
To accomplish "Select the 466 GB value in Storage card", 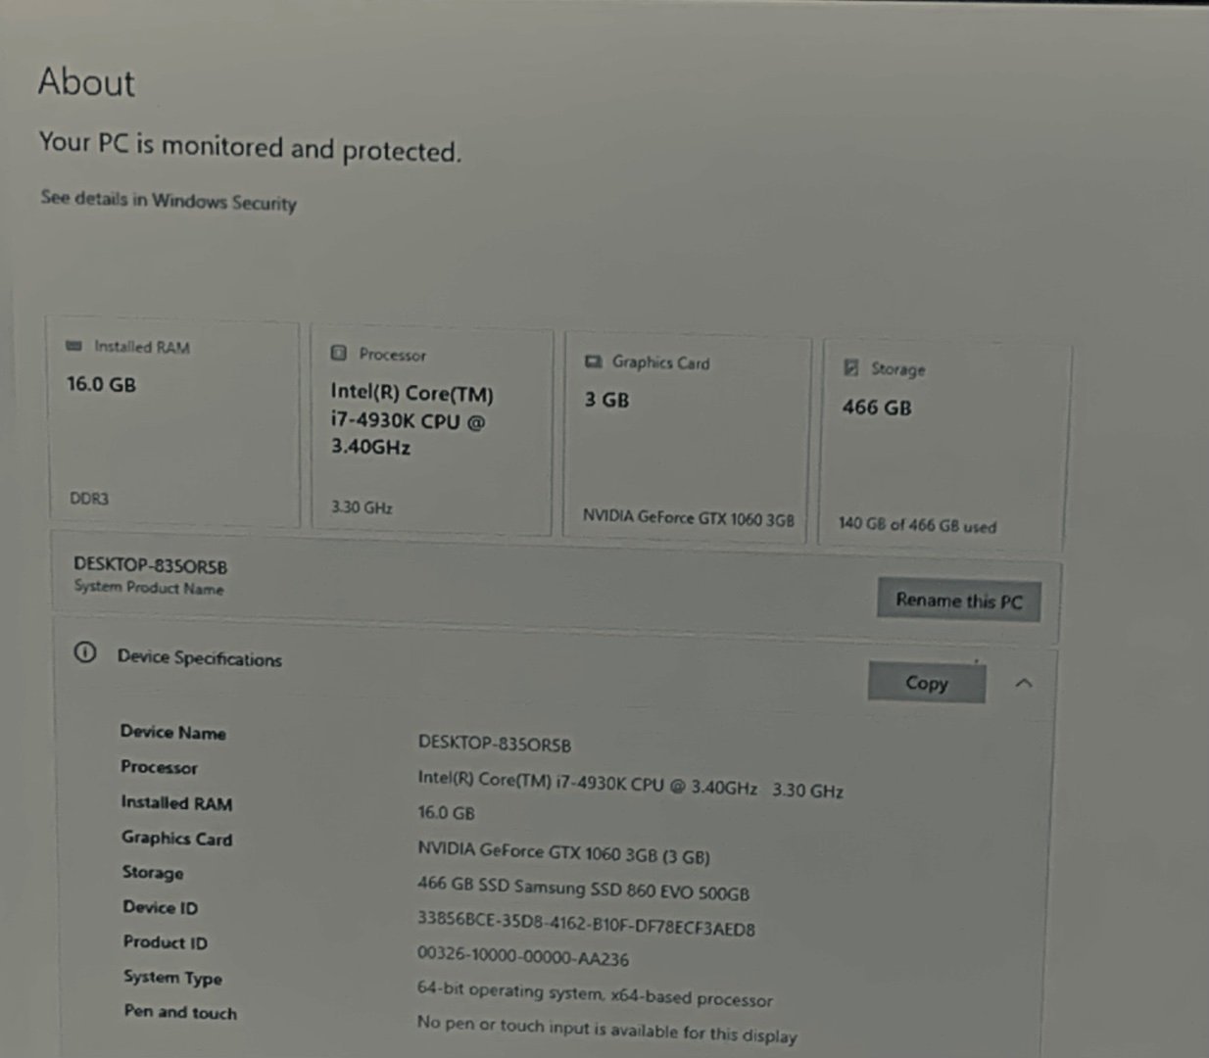I will pyautogui.click(x=877, y=407).
